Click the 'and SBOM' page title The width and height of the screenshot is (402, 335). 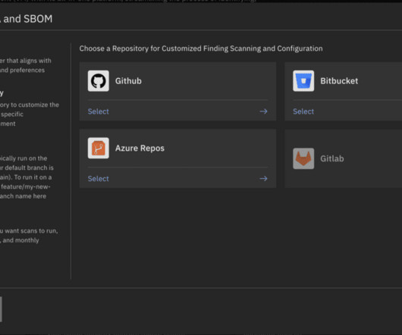tap(28, 19)
